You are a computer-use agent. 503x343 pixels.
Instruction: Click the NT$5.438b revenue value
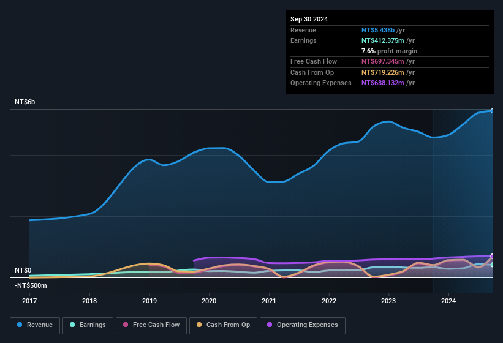tap(378, 30)
